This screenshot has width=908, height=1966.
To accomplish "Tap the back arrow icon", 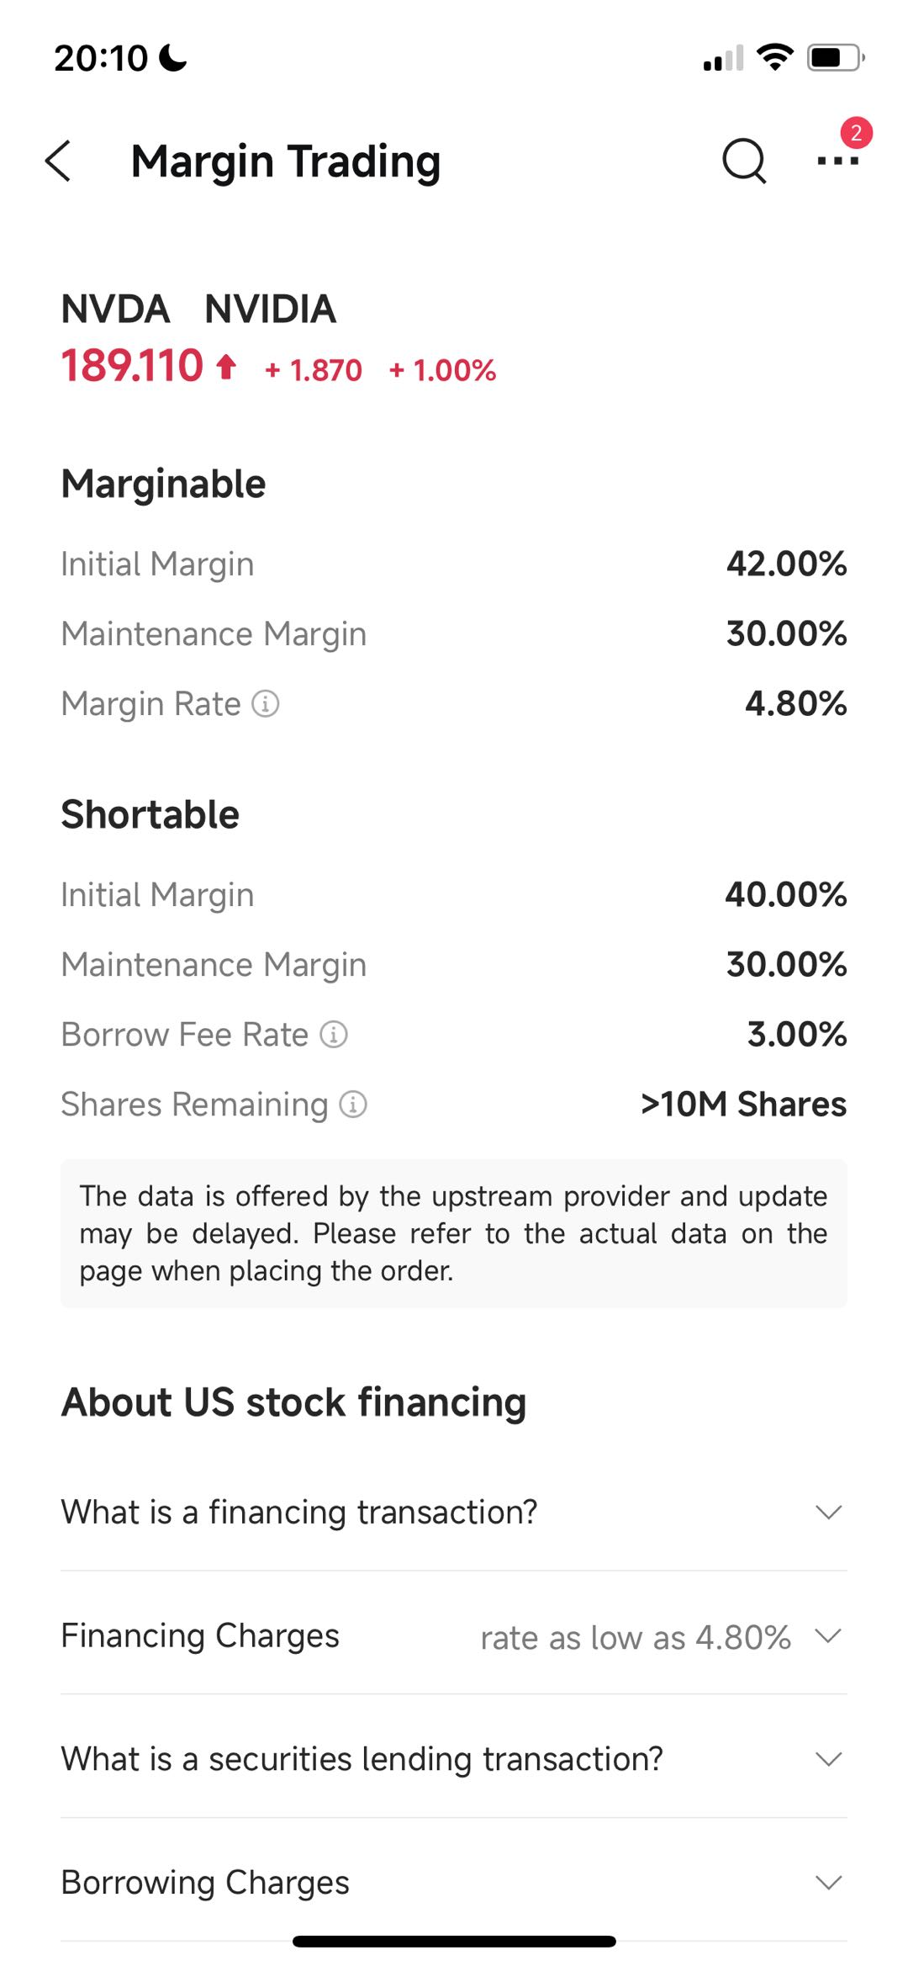I will click(58, 161).
